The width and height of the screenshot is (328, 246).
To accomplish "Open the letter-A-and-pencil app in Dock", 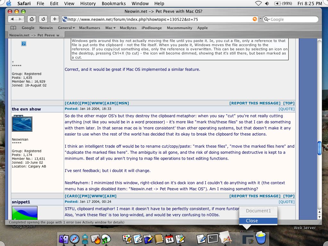I will [x=180, y=239].
